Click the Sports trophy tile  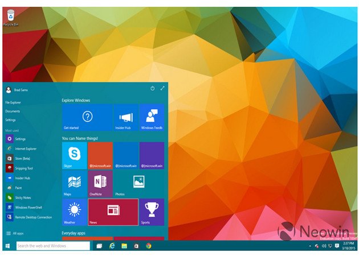coord(152,212)
